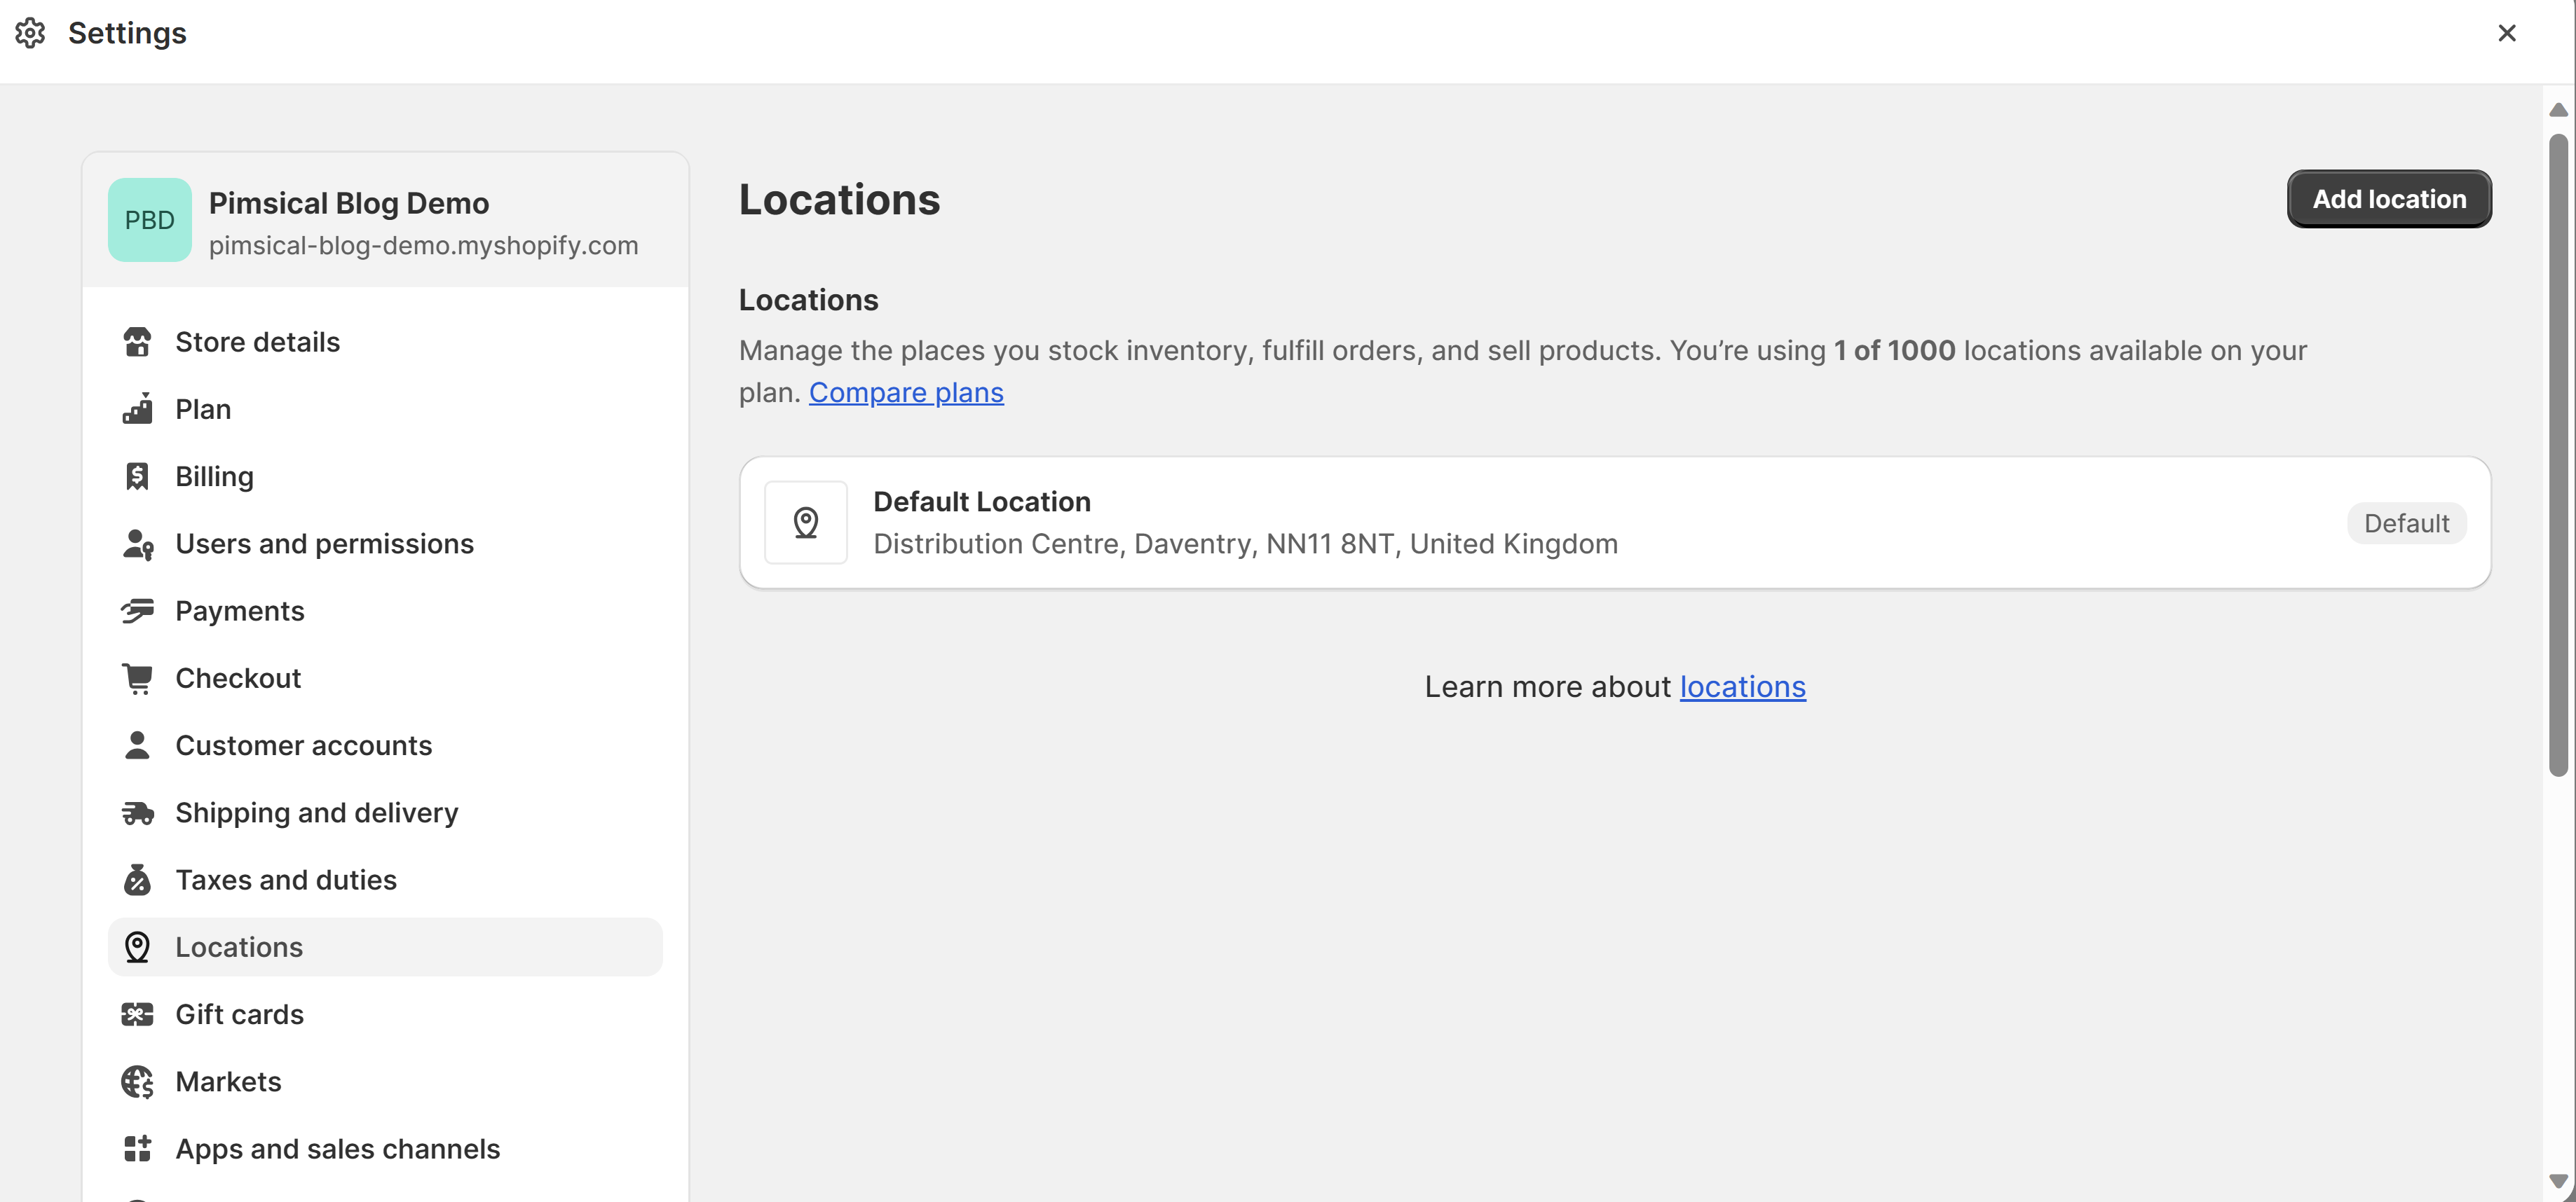Image resolution: width=2576 pixels, height=1202 pixels.
Task: Click the Gift cards icon
Action: pos(137,1013)
